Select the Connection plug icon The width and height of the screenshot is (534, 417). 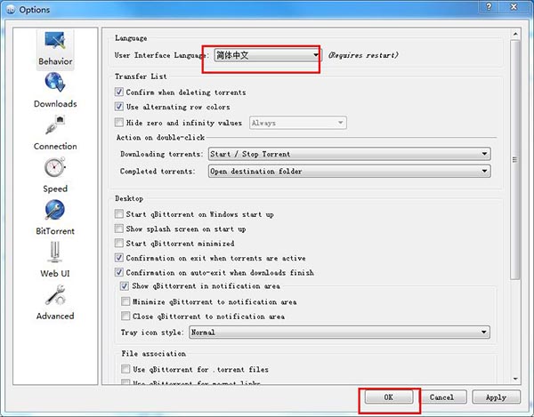[x=55, y=124]
